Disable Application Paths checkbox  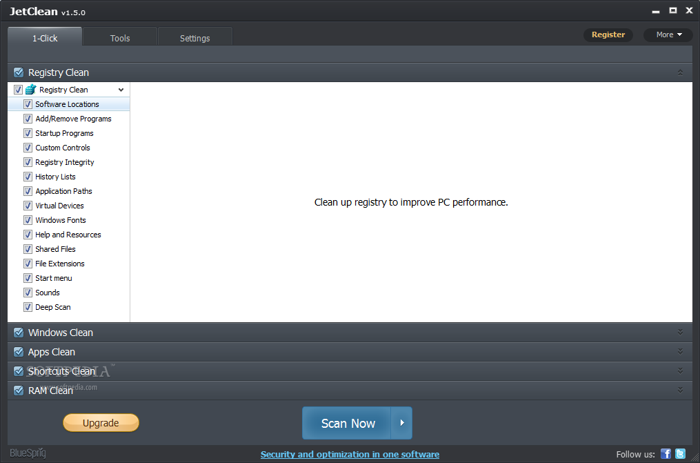coord(28,191)
